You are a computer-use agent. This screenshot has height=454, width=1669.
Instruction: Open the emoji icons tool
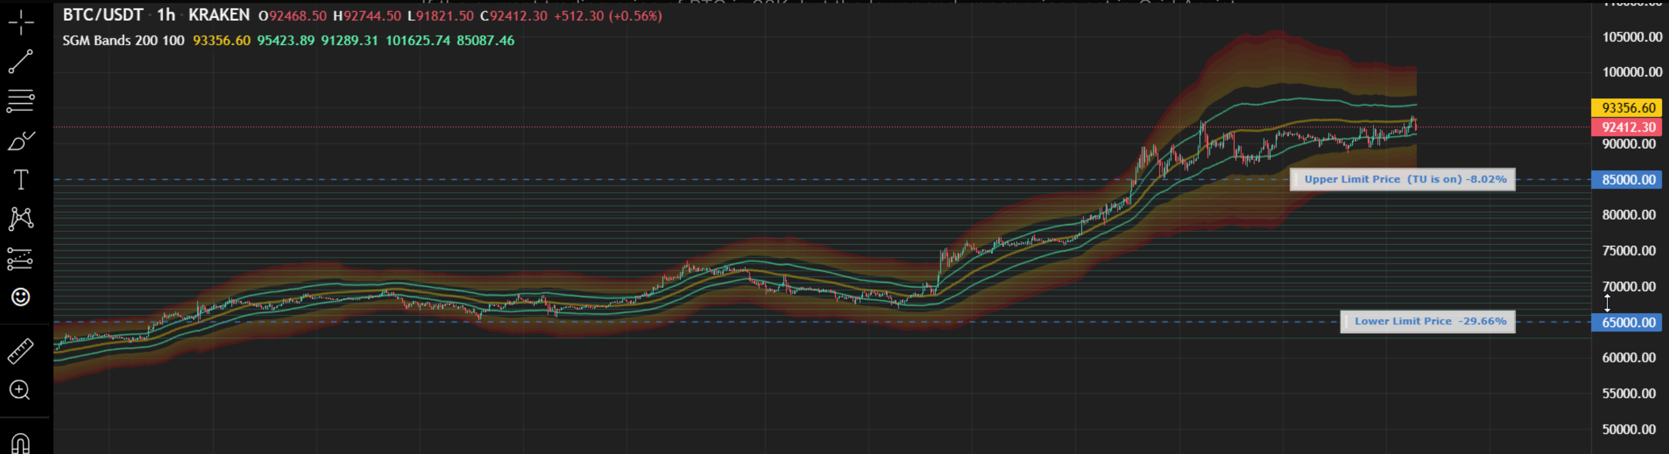pos(21,297)
